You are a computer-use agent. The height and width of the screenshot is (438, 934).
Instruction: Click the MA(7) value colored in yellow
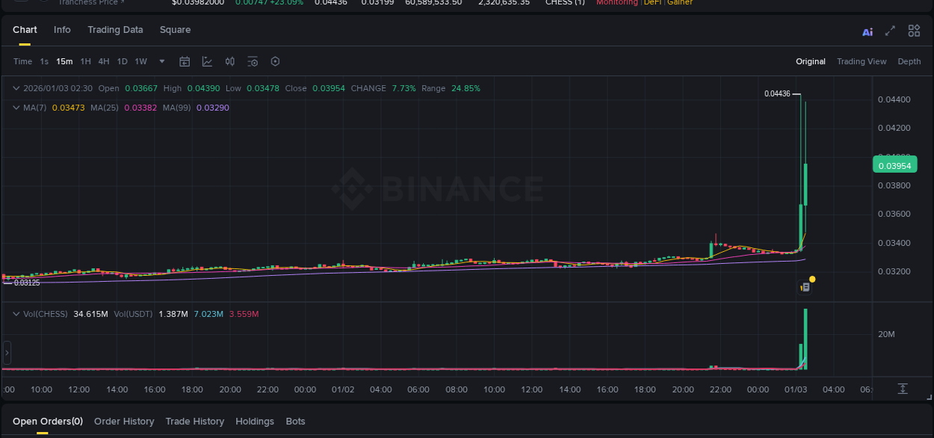coord(69,107)
